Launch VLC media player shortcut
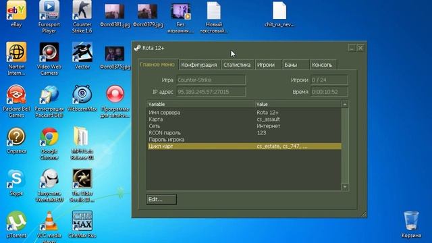 coord(49,227)
